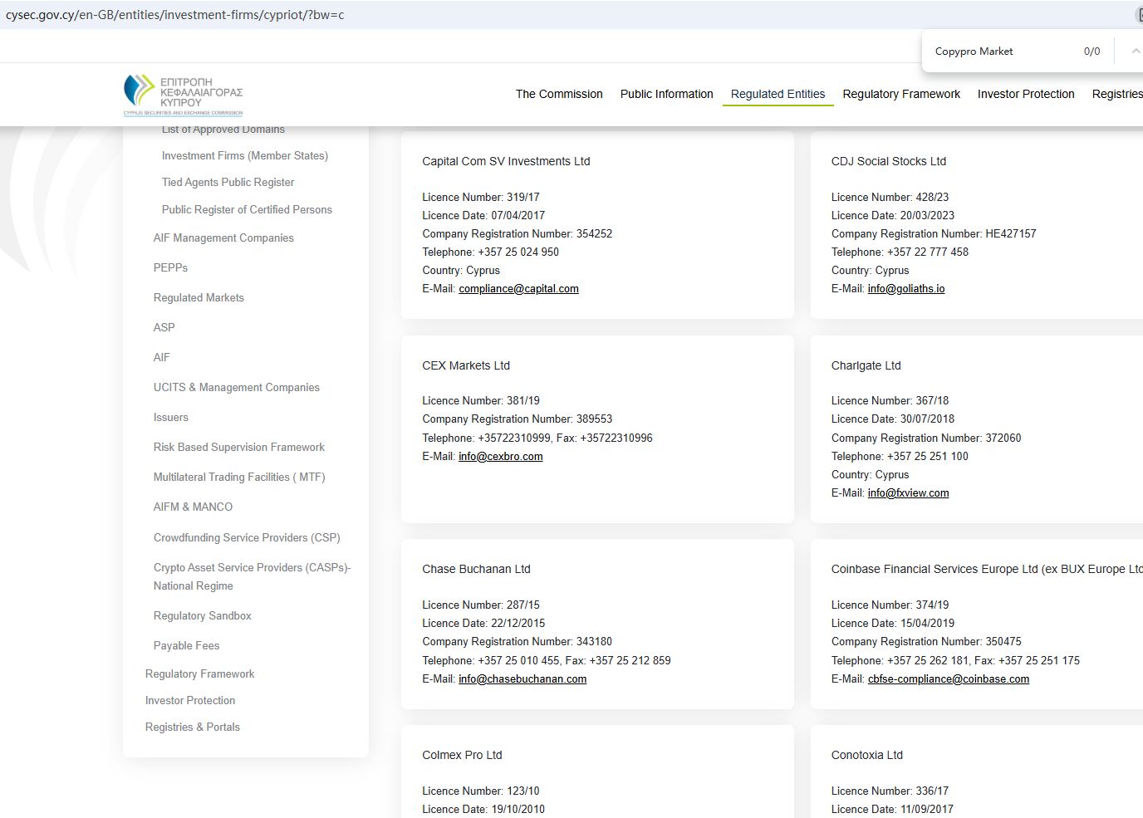Image resolution: width=1143 pixels, height=818 pixels.
Task: Open Investor Protection in top navigation
Action: (1026, 94)
